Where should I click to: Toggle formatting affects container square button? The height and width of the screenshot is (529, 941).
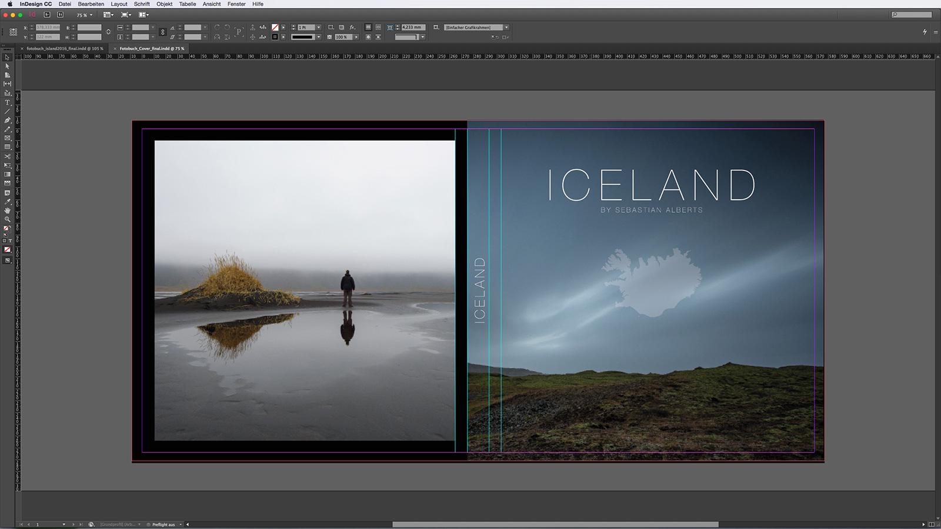5,240
